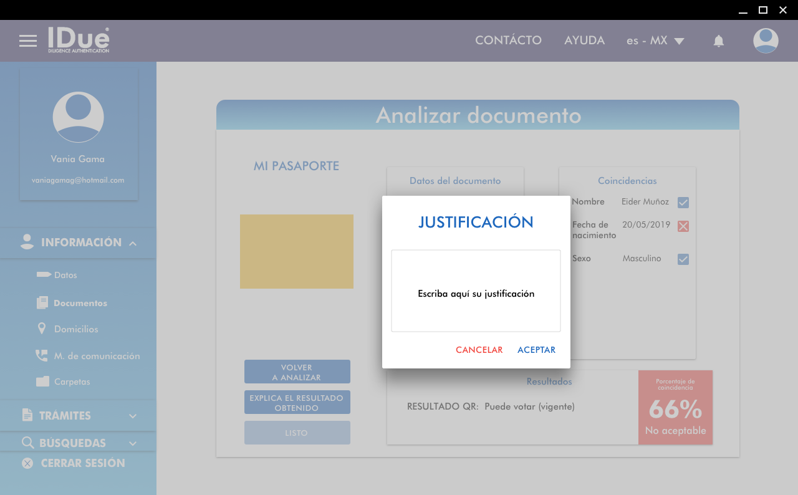Open the user avatar in top bar
The image size is (798, 495).
coord(766,41)
